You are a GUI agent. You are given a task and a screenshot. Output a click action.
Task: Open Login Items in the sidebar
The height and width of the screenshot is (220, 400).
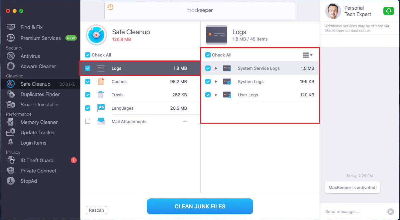point(33,143)
